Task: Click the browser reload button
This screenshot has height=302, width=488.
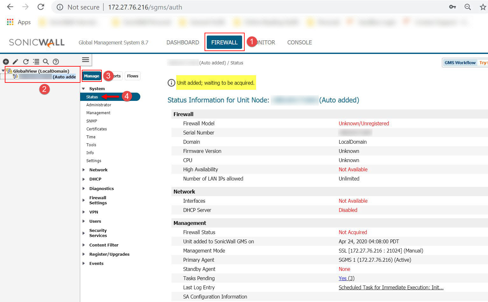Action: tap(41, 7)
